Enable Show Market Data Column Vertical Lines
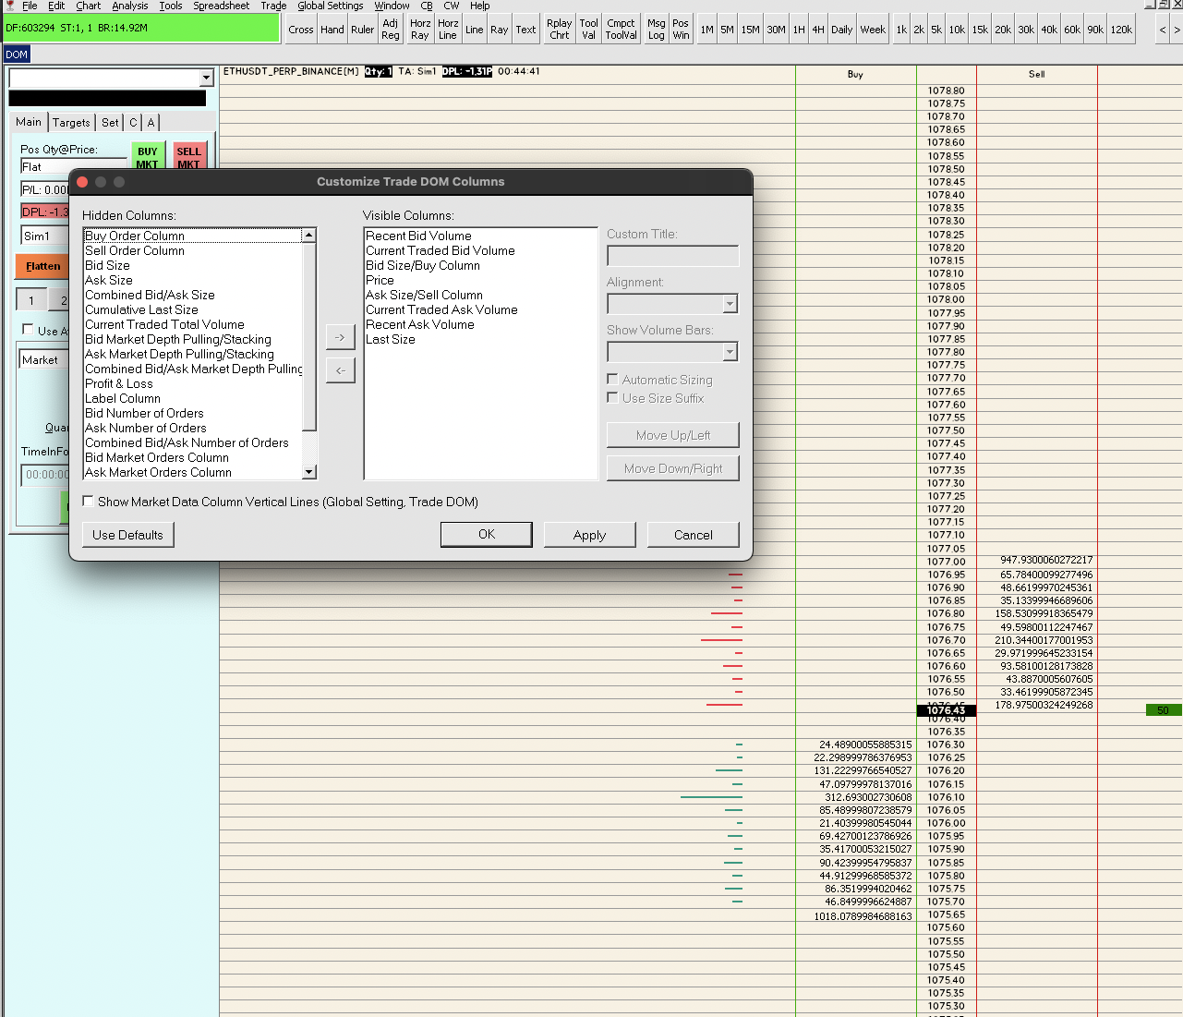Screen dimensions: 1183x1017 coord(89,502)
